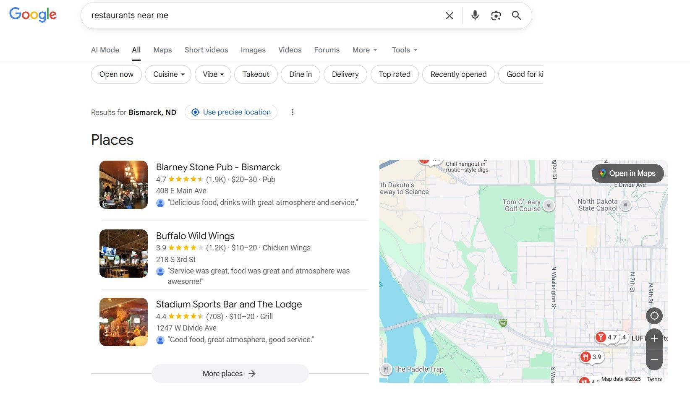Start voice search with the microphone icon
690x393 pixels.
475,16
